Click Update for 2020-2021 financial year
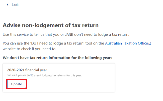 click(x=17, y=84)
